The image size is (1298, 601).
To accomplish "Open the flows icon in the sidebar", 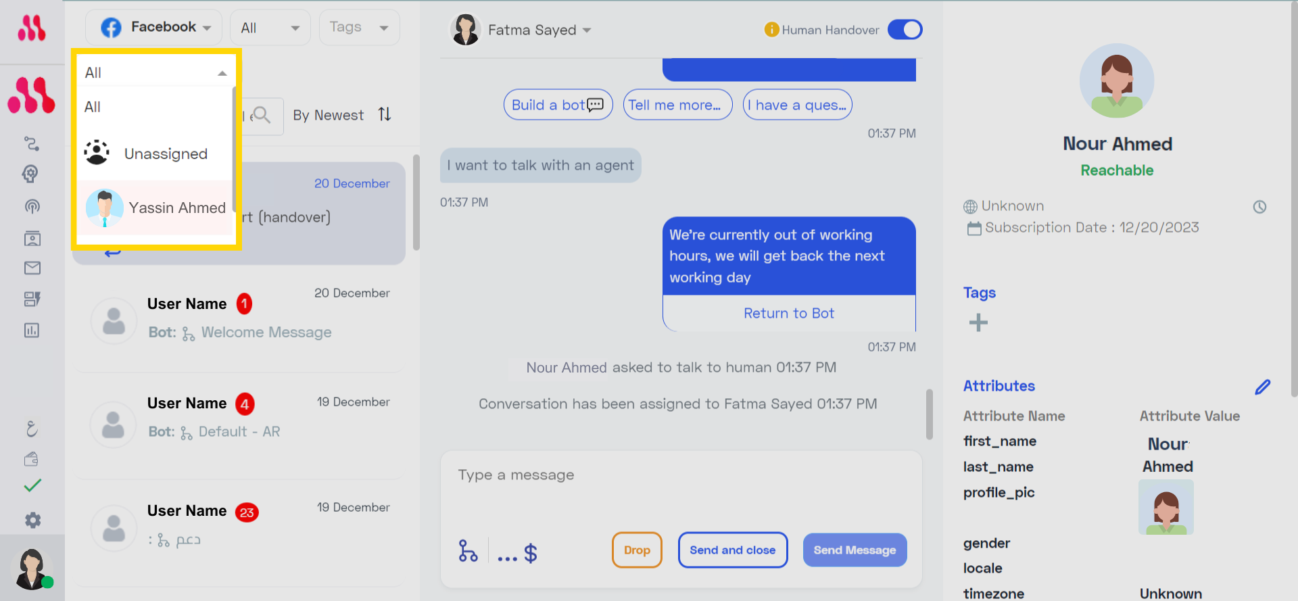I will click(x=32, y=143).
